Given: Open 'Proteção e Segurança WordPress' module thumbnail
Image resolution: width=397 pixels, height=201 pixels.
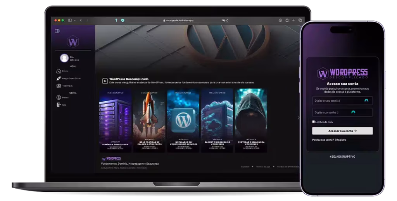Looking at the screenshot, I should pyautogui.click(x=250, y=120).
